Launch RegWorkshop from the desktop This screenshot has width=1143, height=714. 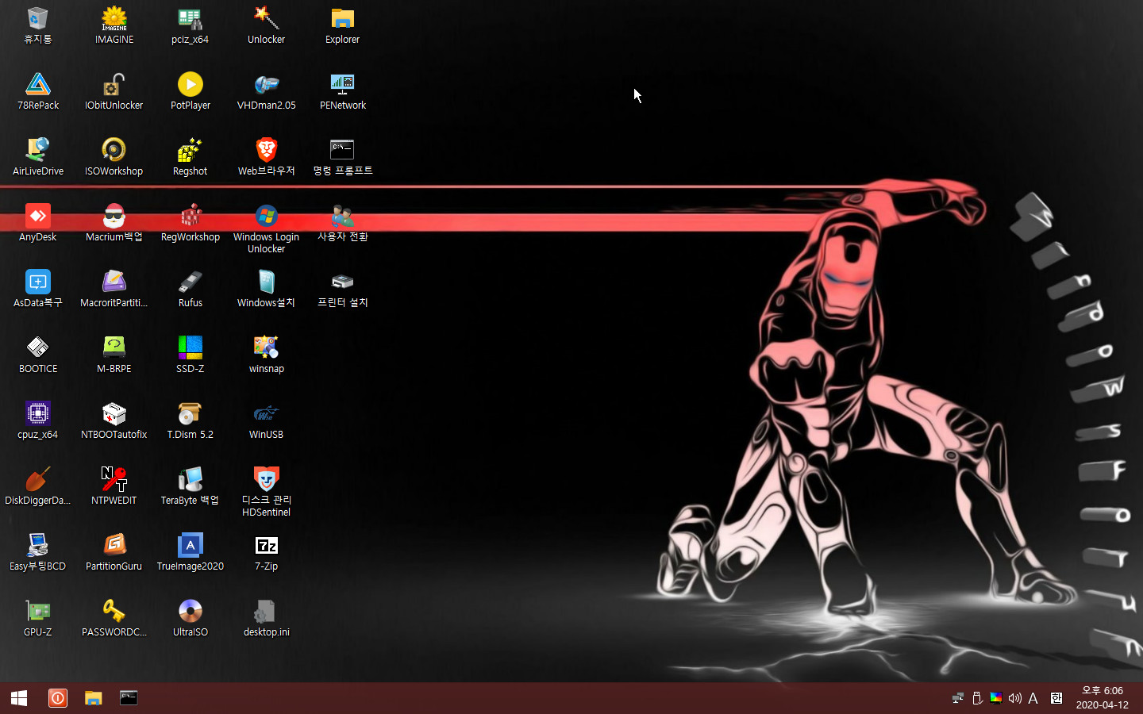pos(190,223)
